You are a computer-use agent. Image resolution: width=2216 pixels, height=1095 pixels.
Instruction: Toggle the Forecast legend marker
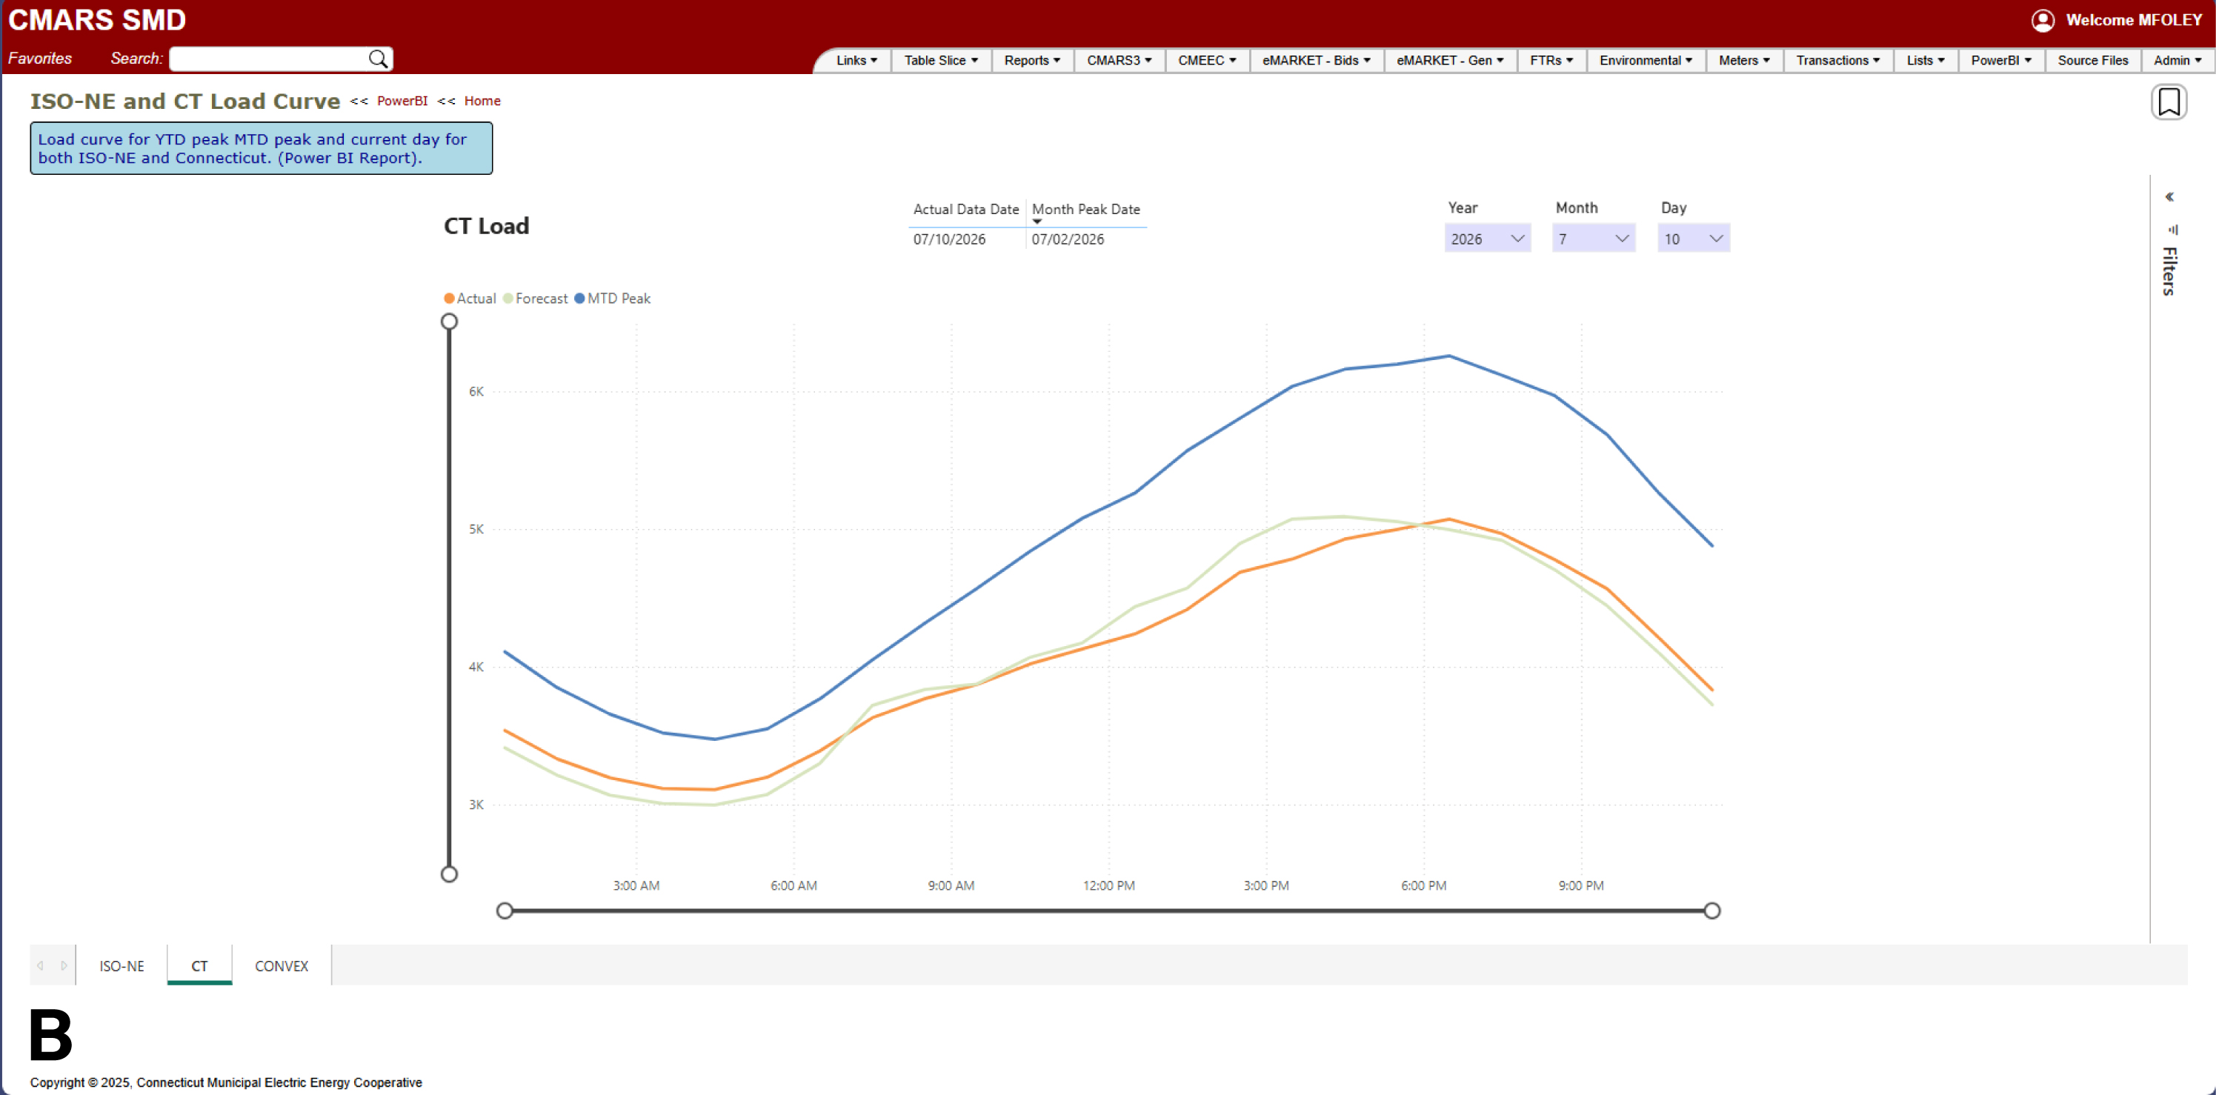(x=508, y=299)
